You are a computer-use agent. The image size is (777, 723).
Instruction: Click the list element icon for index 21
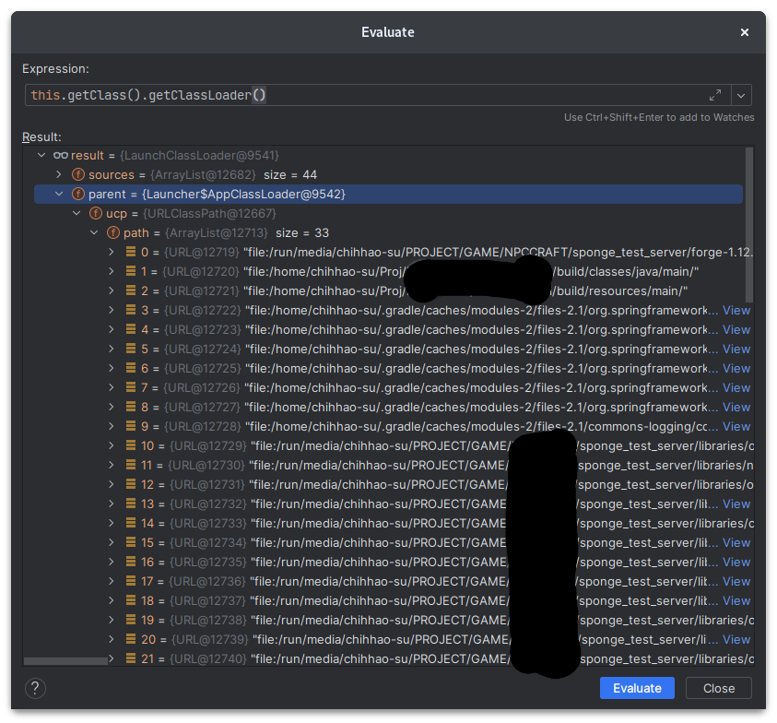click(131, 658)
